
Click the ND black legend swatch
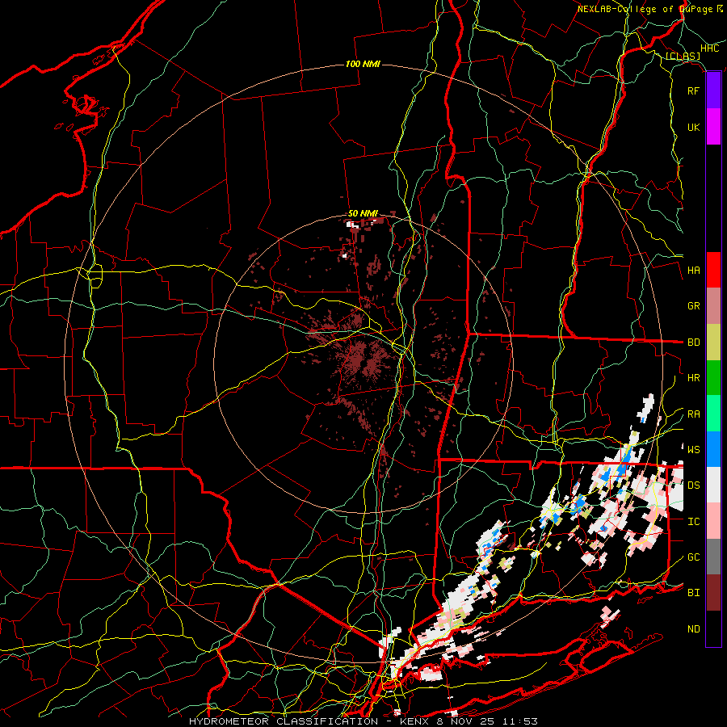click(x=713, y=628)
